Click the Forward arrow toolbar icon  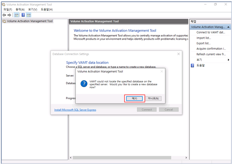coord(9,15)
